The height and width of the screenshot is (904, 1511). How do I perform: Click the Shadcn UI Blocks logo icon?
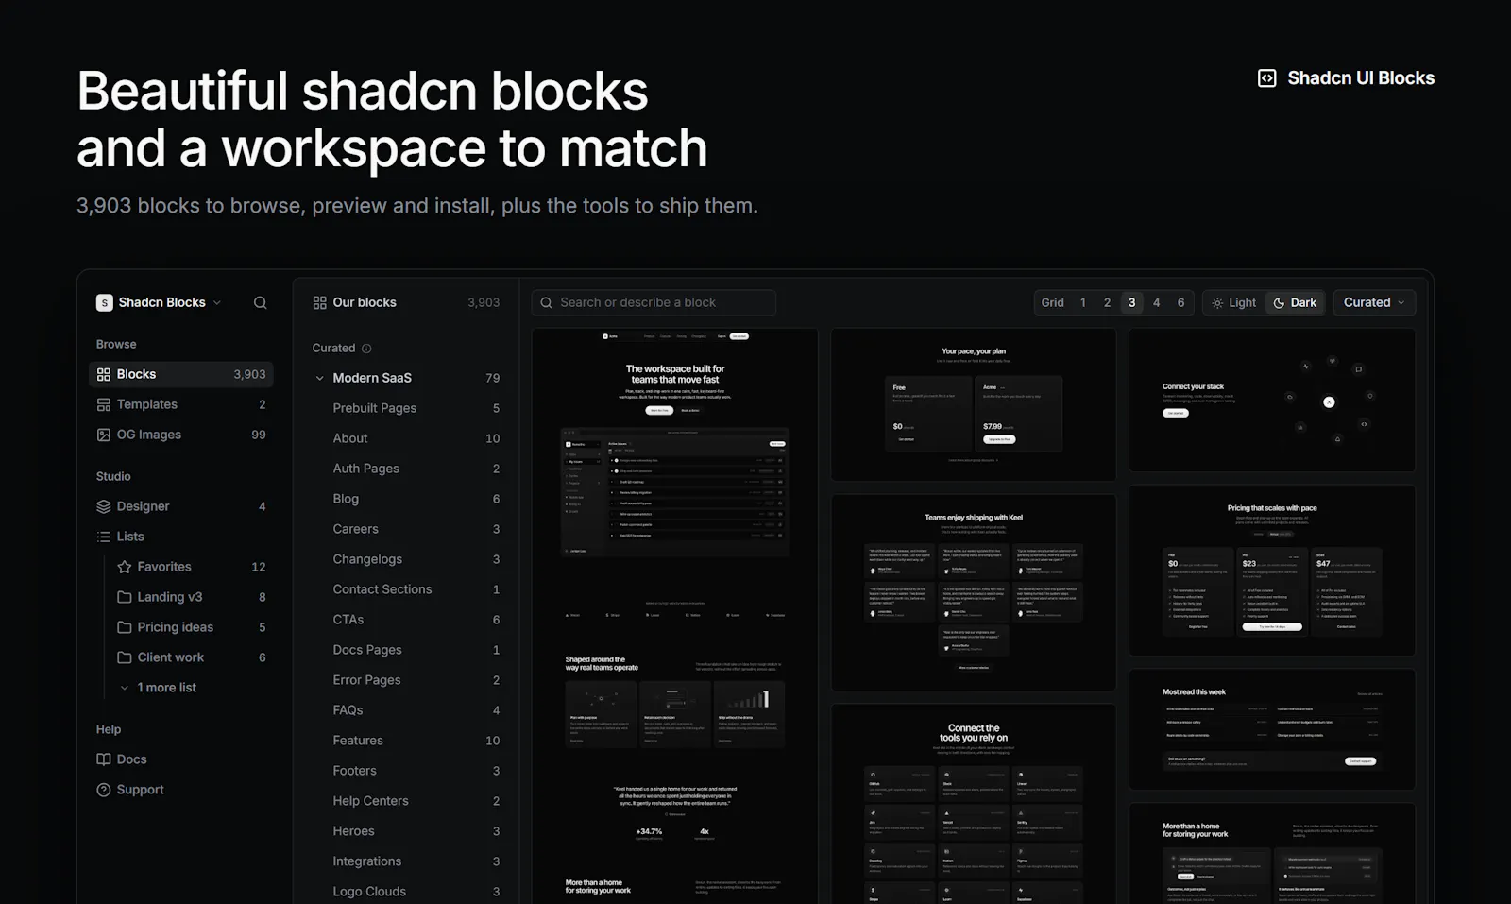click(1266, 78)
